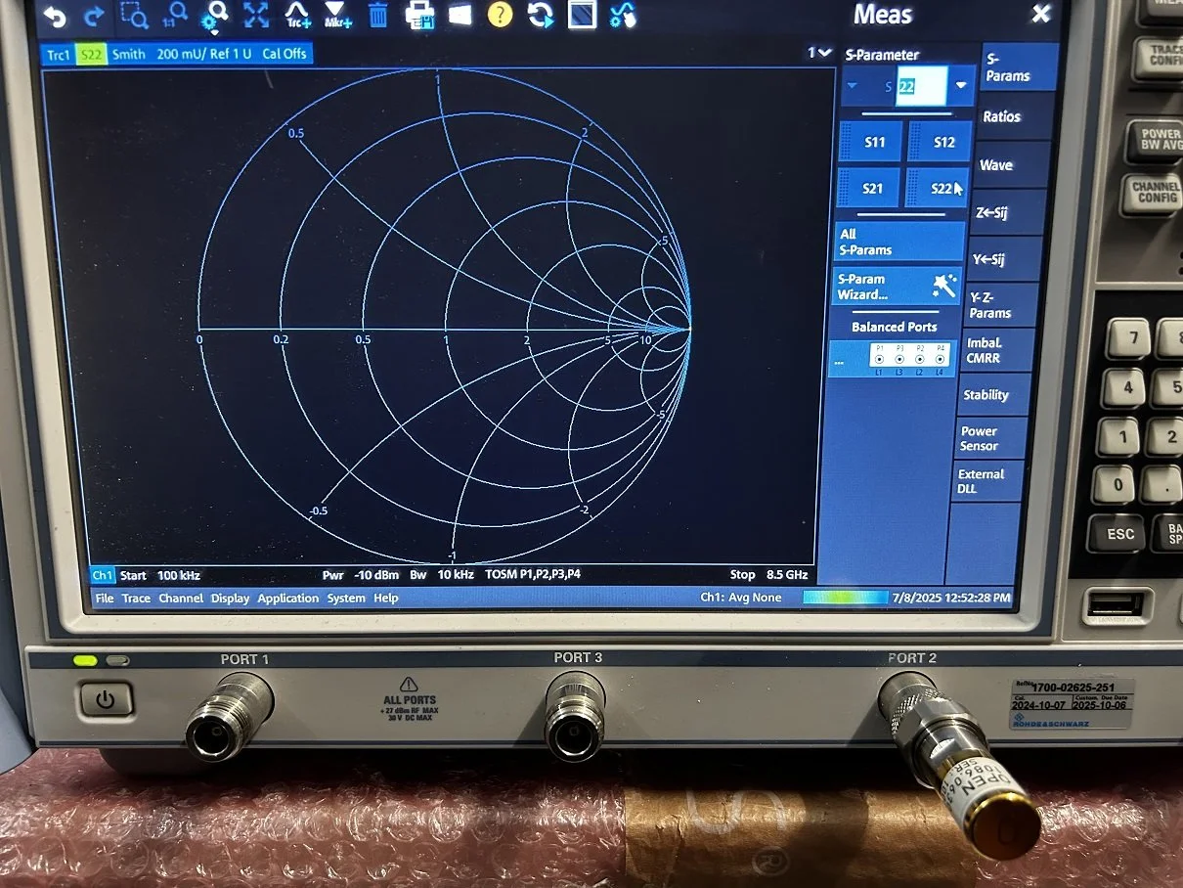Click the Start 100 kHz value

pos(160,575)
